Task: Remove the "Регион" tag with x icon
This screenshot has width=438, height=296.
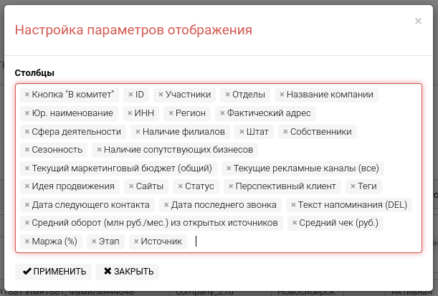Action: click(x=171, y=113)
